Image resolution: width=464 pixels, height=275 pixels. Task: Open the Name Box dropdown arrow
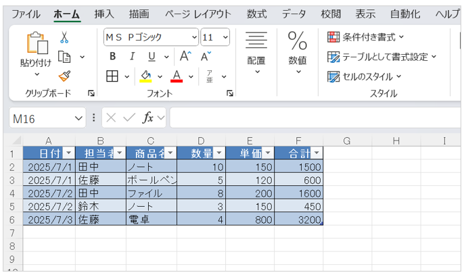[78, 118]
